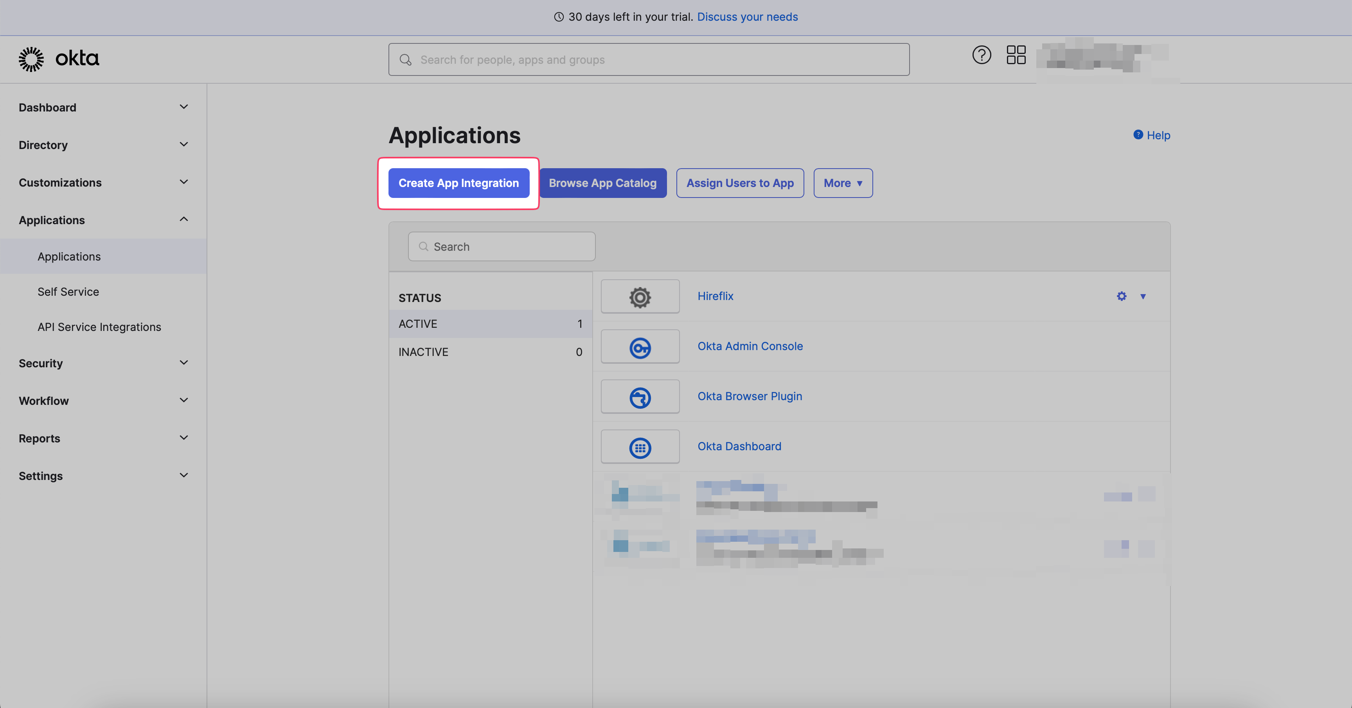Click the Okta logo

(59, 59)
